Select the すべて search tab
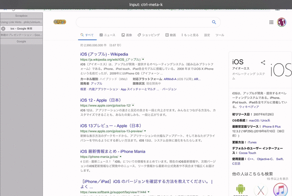 (87, 35)
